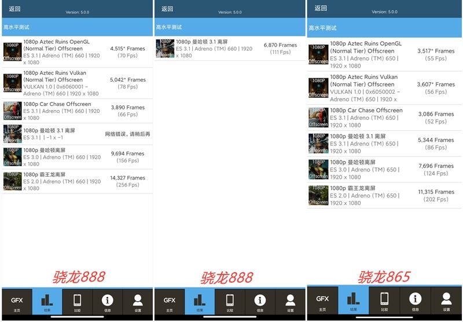Screen dimensions: 463x322
Task: Select the 3,890 Frames (66 Fps) result
Action: (127, 111)
